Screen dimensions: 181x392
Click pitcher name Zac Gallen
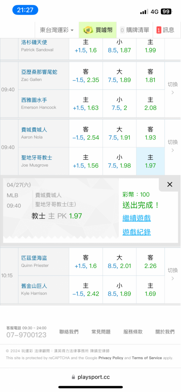31,80
